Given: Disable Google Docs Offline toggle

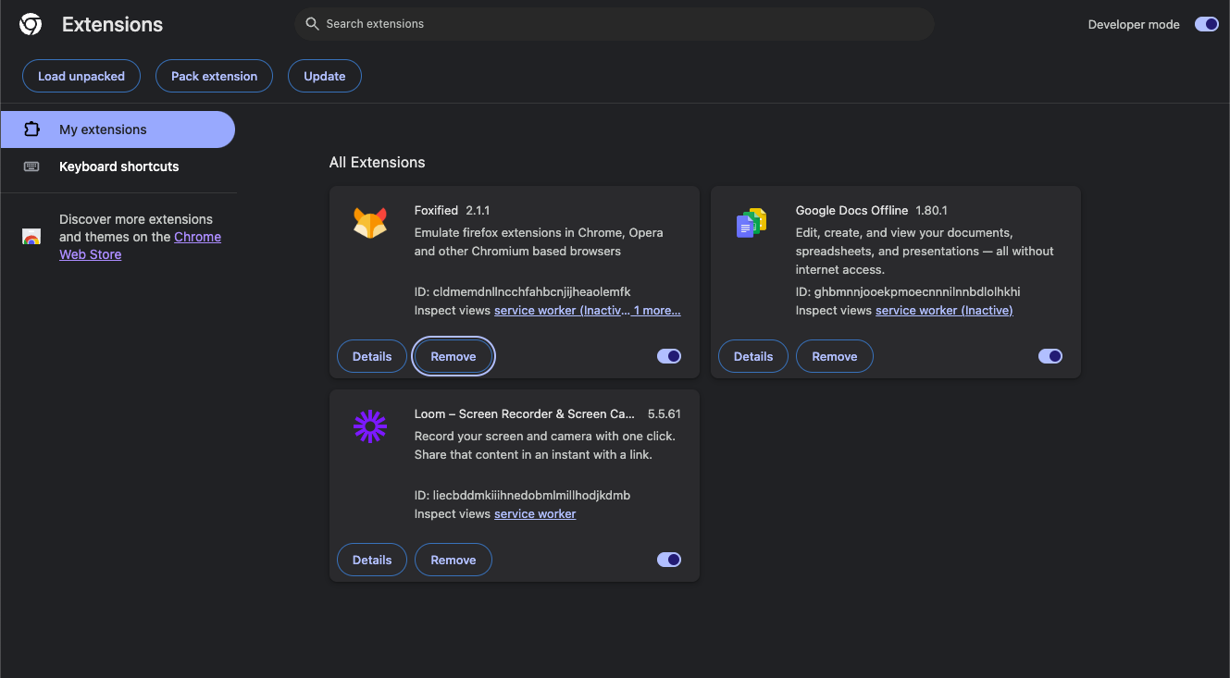Looking at the screenshot, I should click(x=1050, y=356).
